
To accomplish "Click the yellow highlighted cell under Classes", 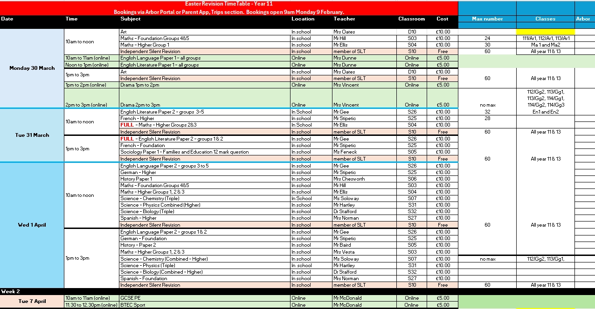I will [545, 32].
